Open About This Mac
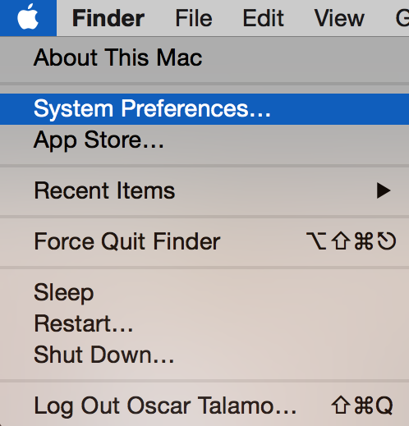409x426 pixels. [x=204, y=57]
